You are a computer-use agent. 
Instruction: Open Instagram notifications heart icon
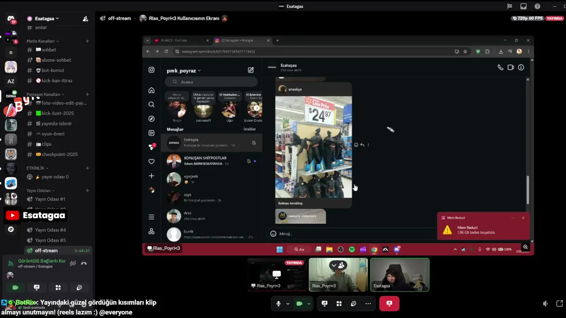[x=151, y=162]
